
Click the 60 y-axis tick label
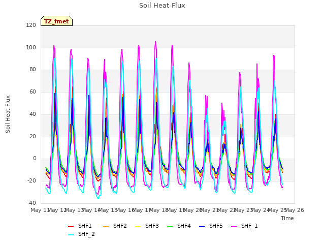click(32, 91)
